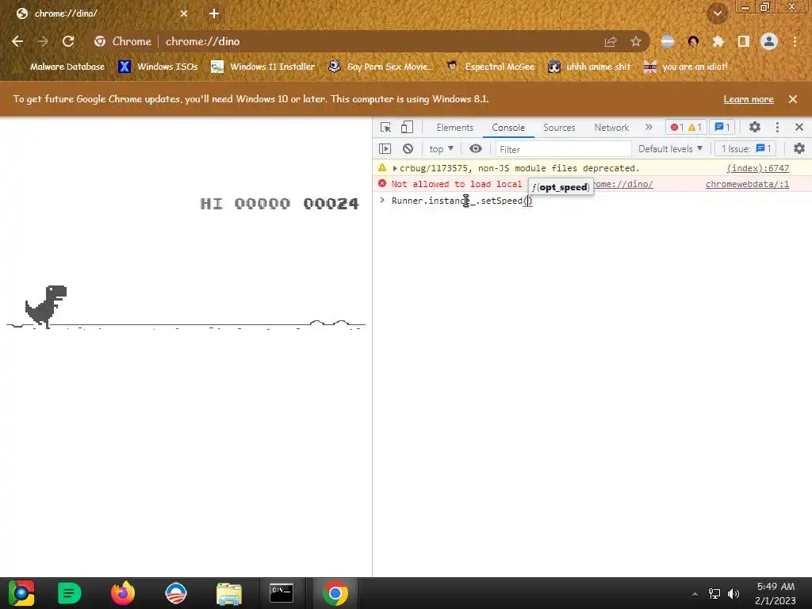812x609 pixels.
Task: Click the Google Chrome taskbar icon
Action: (335, 593)
